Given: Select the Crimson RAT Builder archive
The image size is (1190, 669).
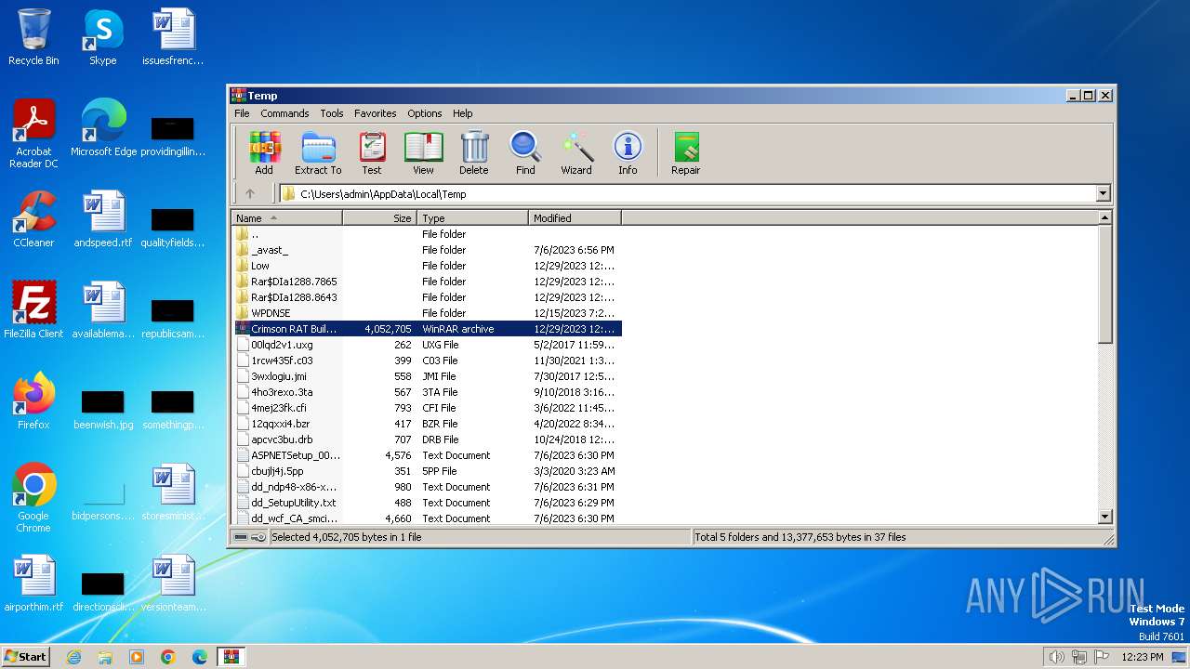Looking at the screenshot, I should 428,329.
